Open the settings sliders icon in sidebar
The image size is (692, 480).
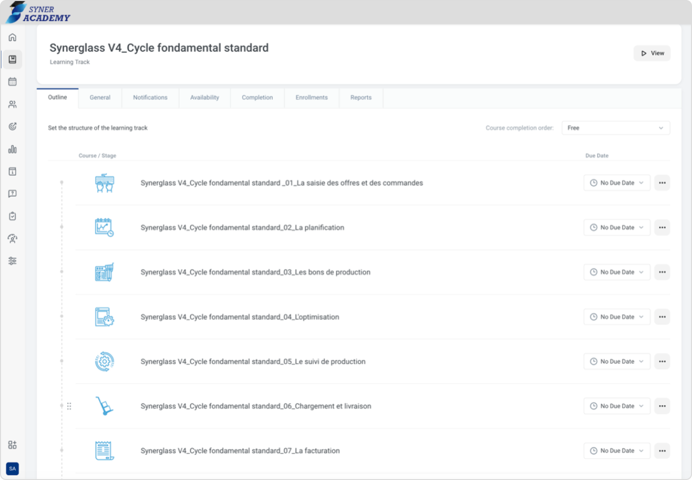(x=12, y=261)
